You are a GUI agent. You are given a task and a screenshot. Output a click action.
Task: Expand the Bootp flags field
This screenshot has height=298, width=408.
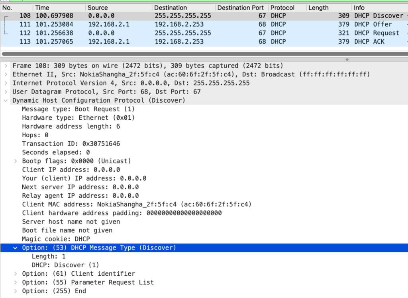pyautogui.click(x=15, y=161)
